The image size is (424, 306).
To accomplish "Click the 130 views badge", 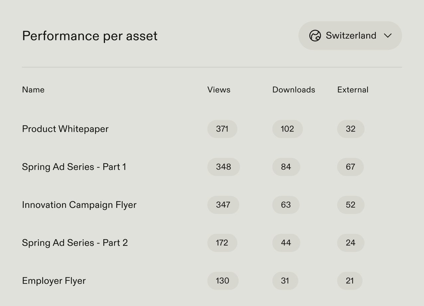I will tap(222, 281).
